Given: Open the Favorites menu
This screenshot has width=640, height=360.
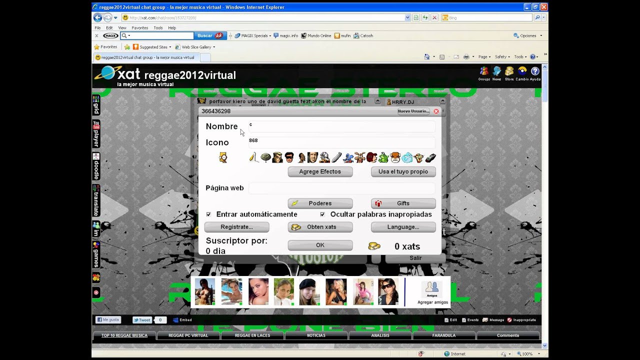Looking at the screenshot, I should click(140, 28).
